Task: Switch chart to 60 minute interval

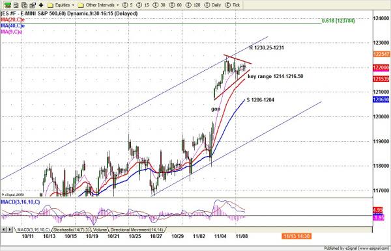Action: pyautogui.click(x=175, y=5)
